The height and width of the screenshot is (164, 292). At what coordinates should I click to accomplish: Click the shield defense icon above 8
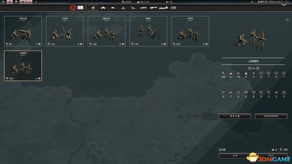(x=253, y=93)
